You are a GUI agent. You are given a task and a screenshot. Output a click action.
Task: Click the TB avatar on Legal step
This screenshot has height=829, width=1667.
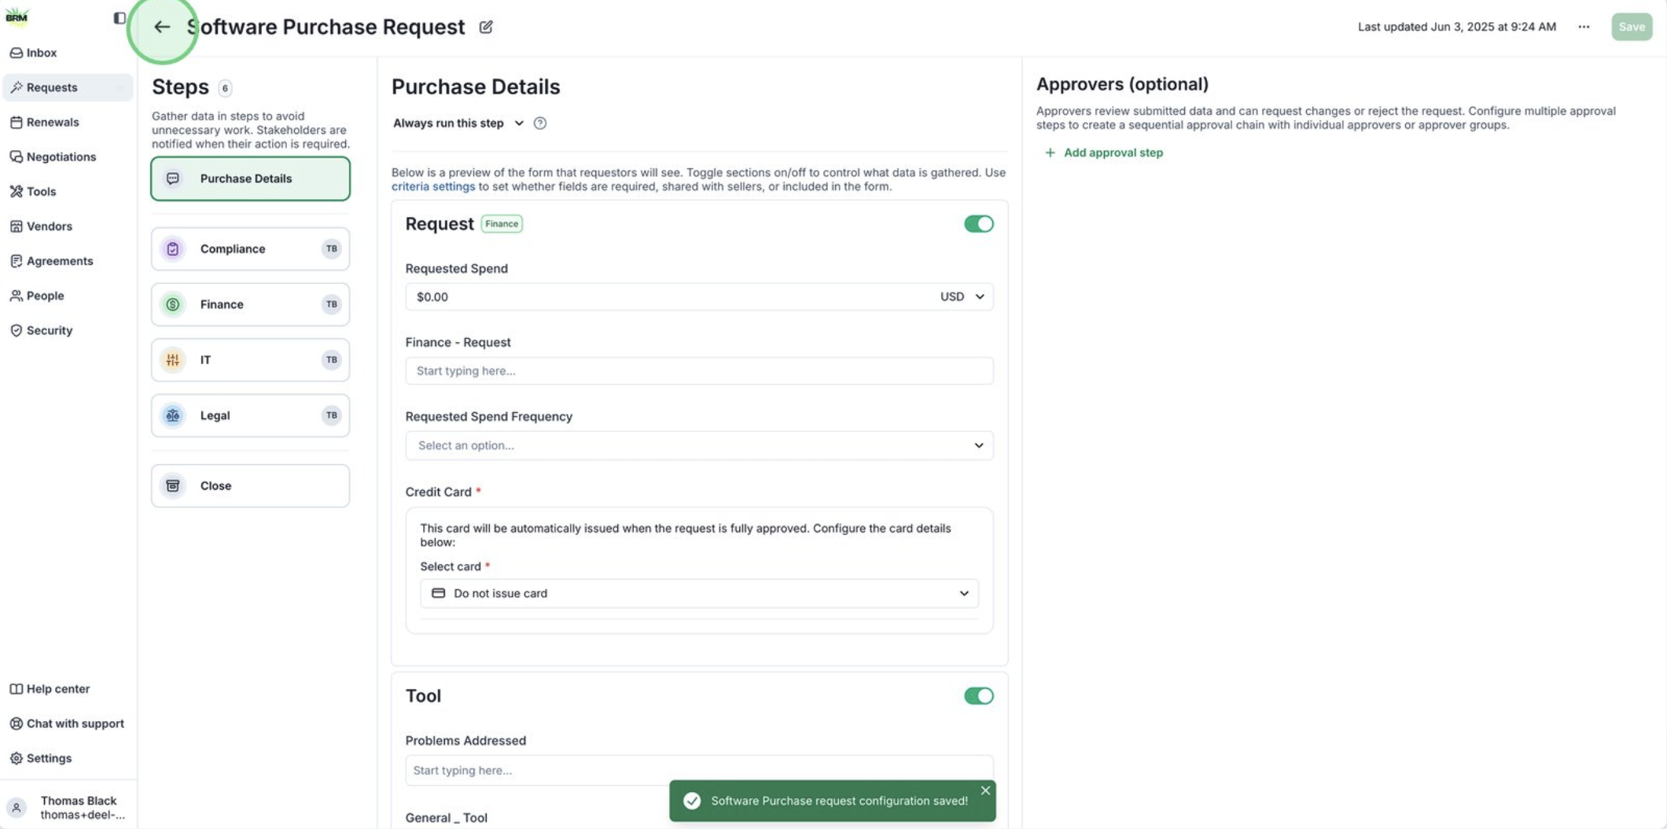tap(332, 415)
